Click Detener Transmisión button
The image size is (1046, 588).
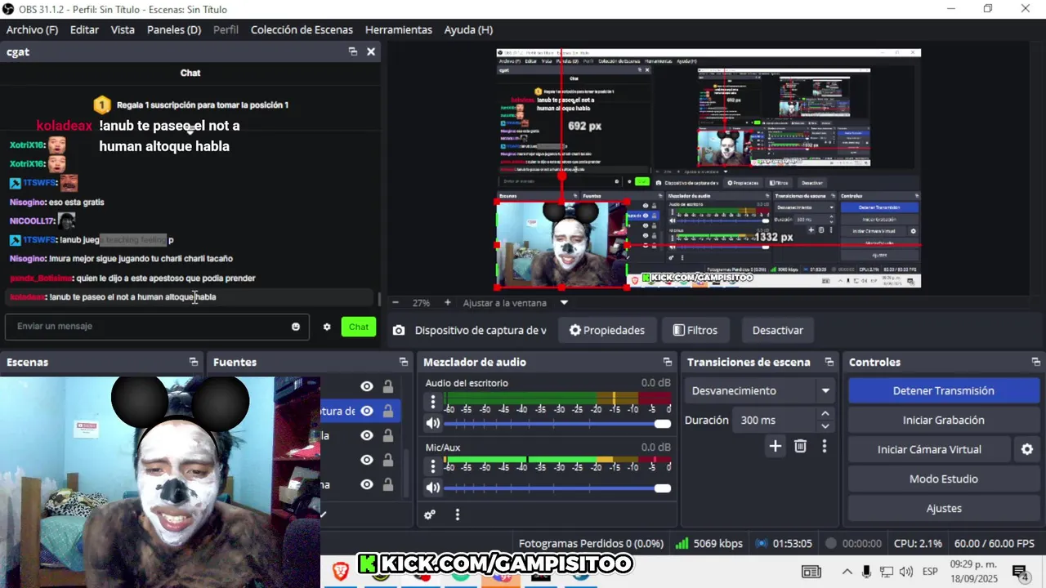(x=943, y=390)
